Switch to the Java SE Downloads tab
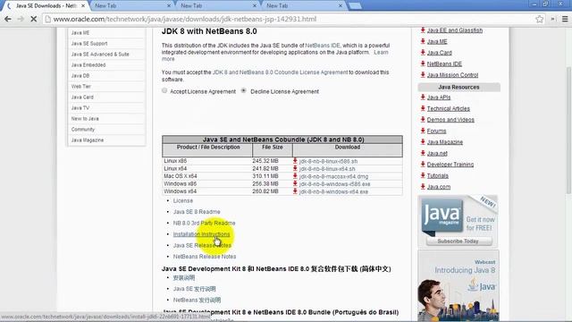This screenshot has height=322, width=572. [x=46, y=6]
